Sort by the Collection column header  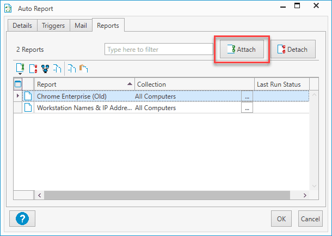(194, 84)
